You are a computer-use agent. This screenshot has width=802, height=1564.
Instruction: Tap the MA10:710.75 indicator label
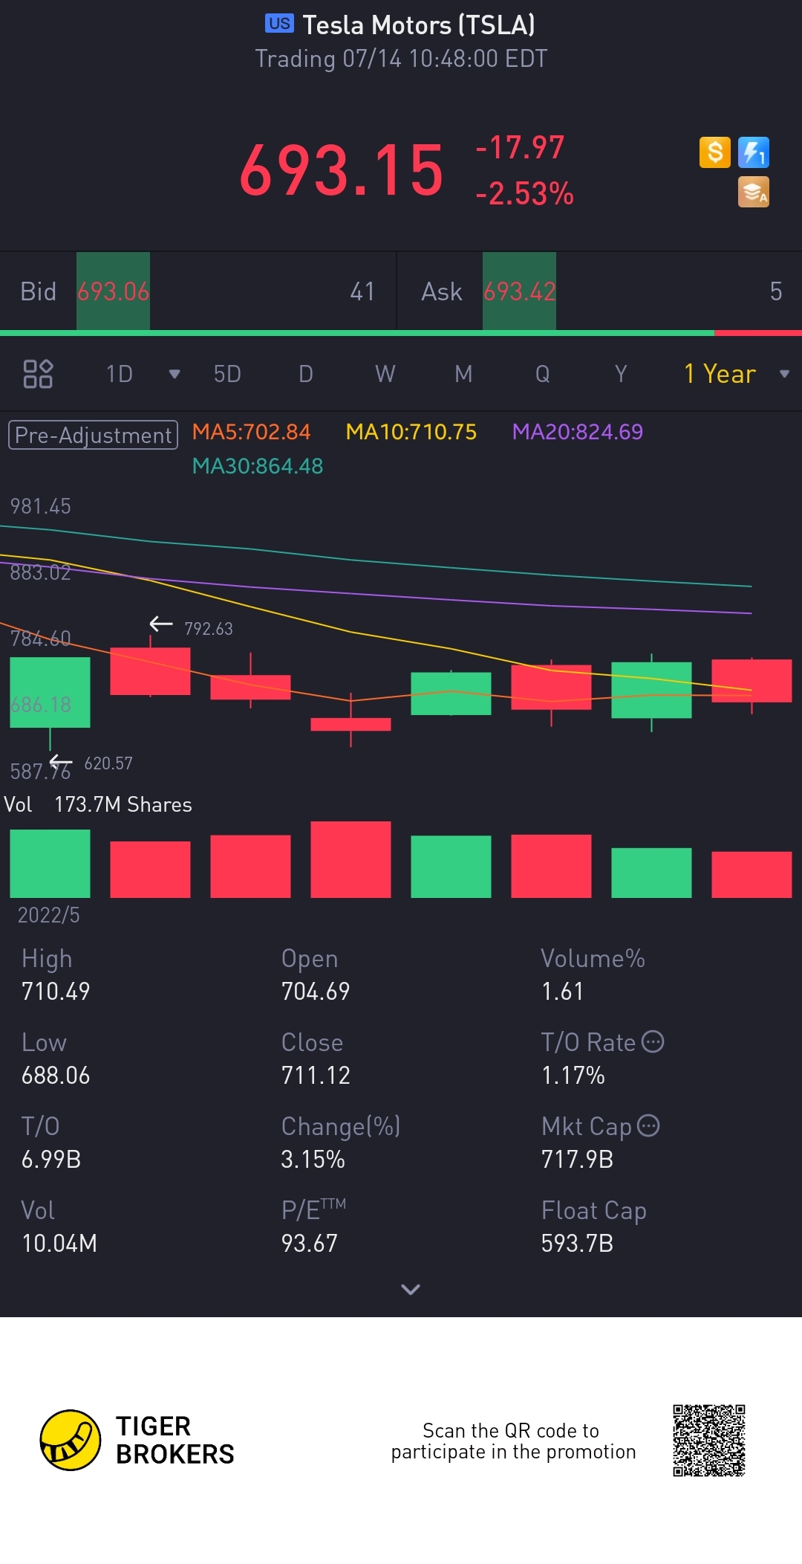tap(411, 432)
